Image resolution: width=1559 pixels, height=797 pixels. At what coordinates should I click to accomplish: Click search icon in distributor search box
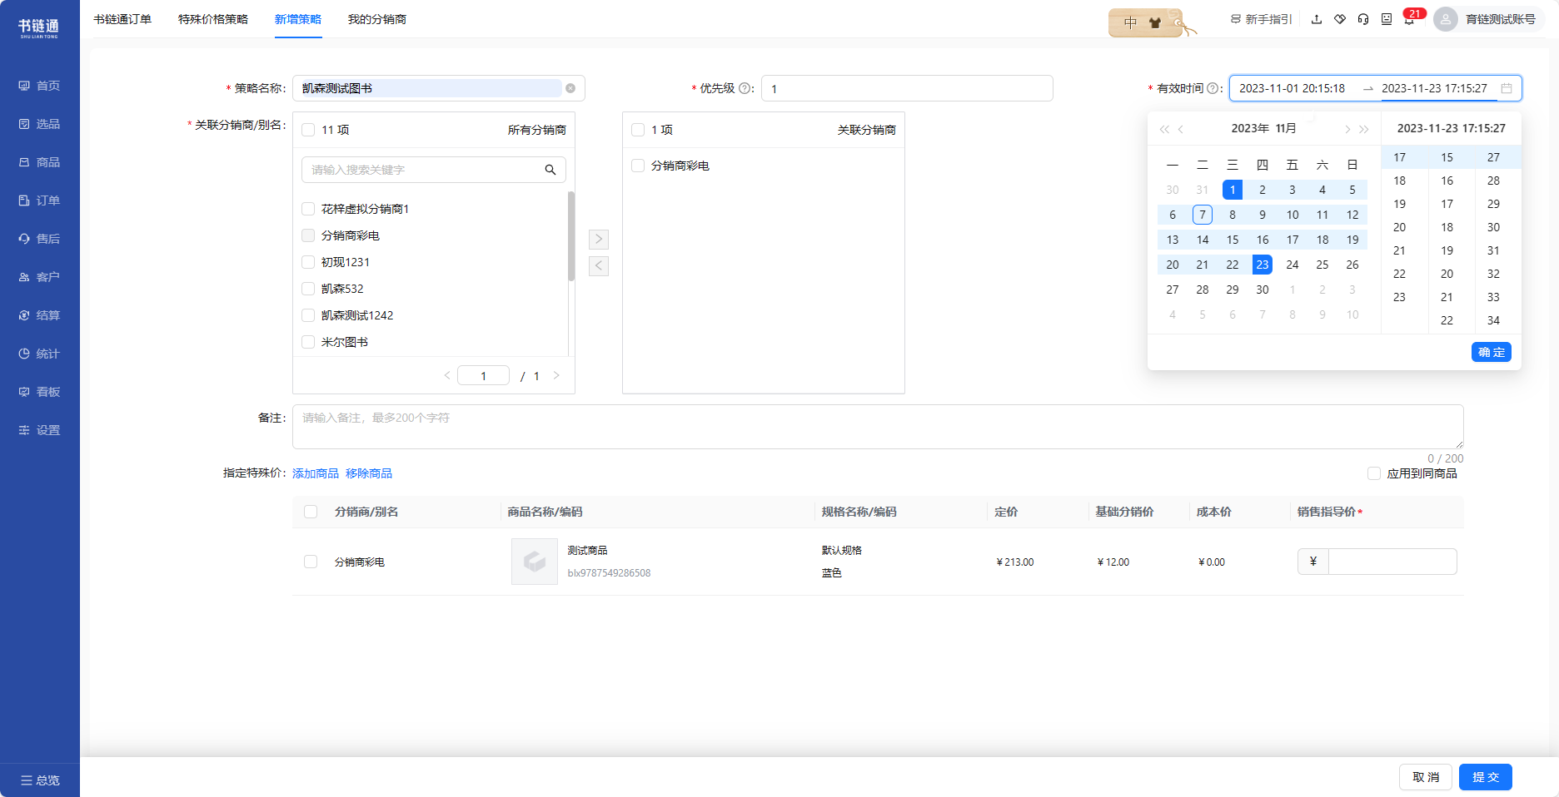pyautogui.click(x=550, y=170)
